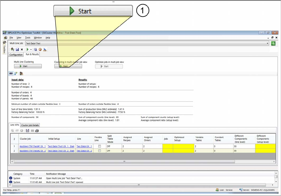Click the save icon in the toolbar
The image size is (281, 196).
[x=17, y=49]
